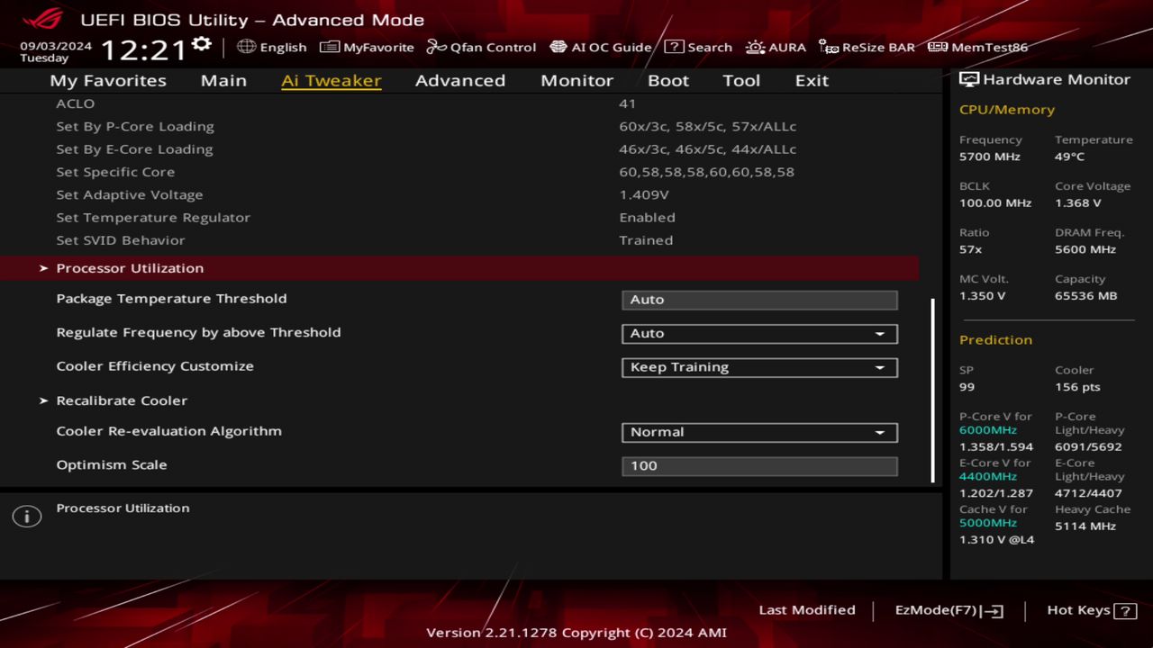Click the 6000MHz P-Core prediction value
Screen dimensions: 1153x648
pos(988,430)
